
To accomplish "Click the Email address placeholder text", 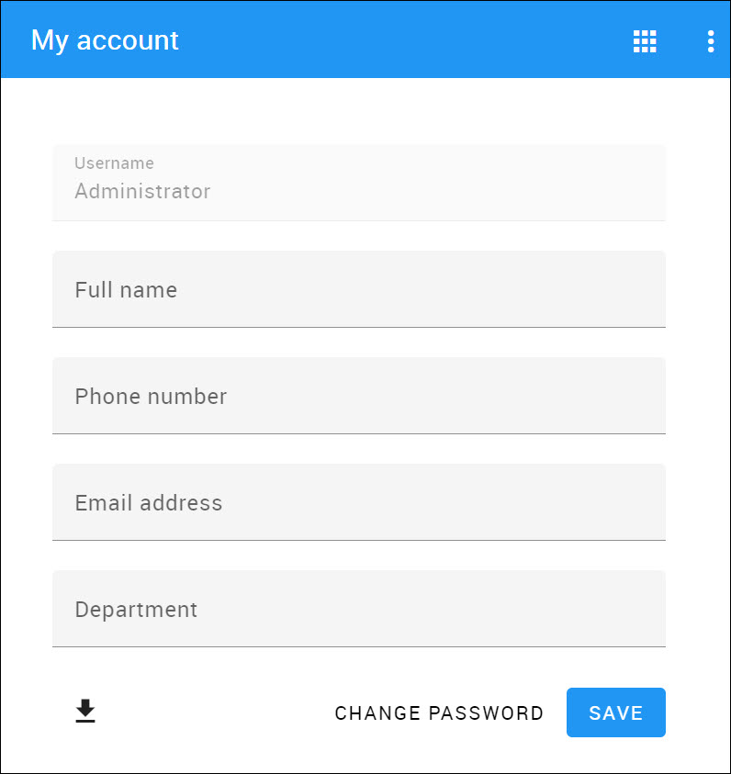I will pyautogui.click(x=149, y=503).
